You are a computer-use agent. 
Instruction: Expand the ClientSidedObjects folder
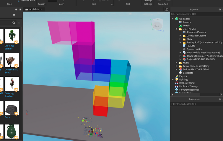click(x=180, y=36)
